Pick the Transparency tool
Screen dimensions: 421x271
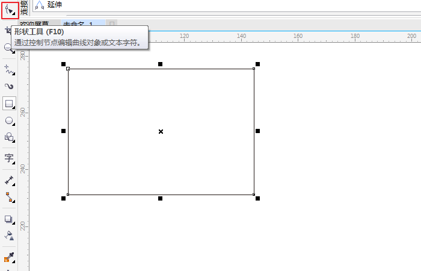pyautogui.click(x=9, y=235)
